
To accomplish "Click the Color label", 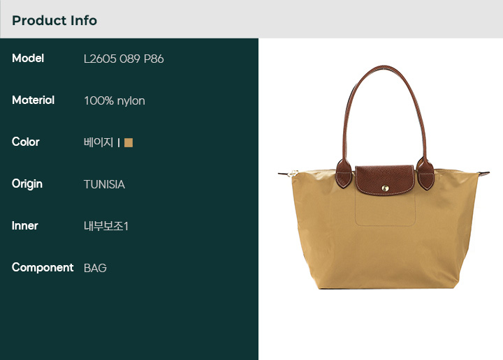I will [x=26, y=142].
